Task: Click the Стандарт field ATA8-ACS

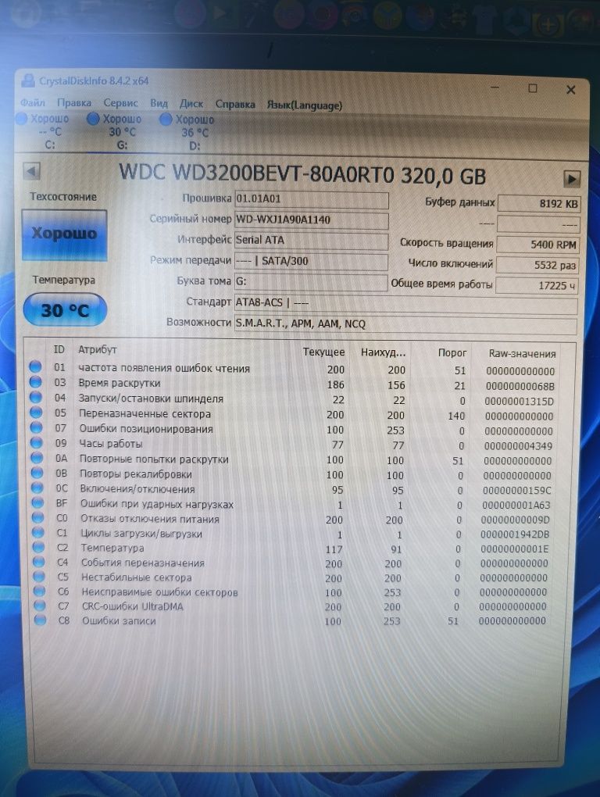Action: point(406,303)
